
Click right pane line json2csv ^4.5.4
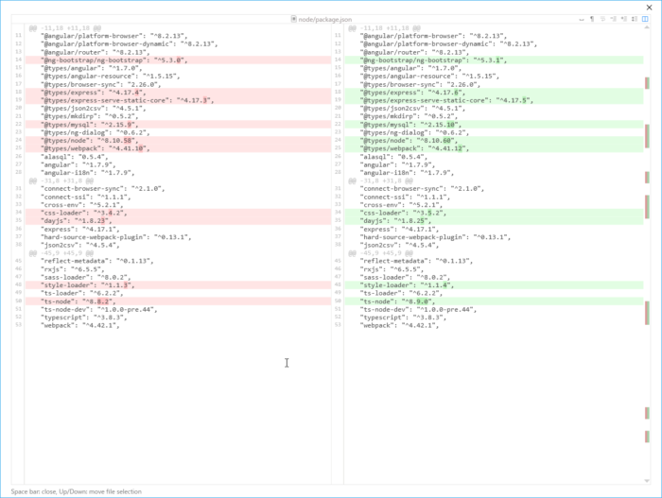coord(399,245)
